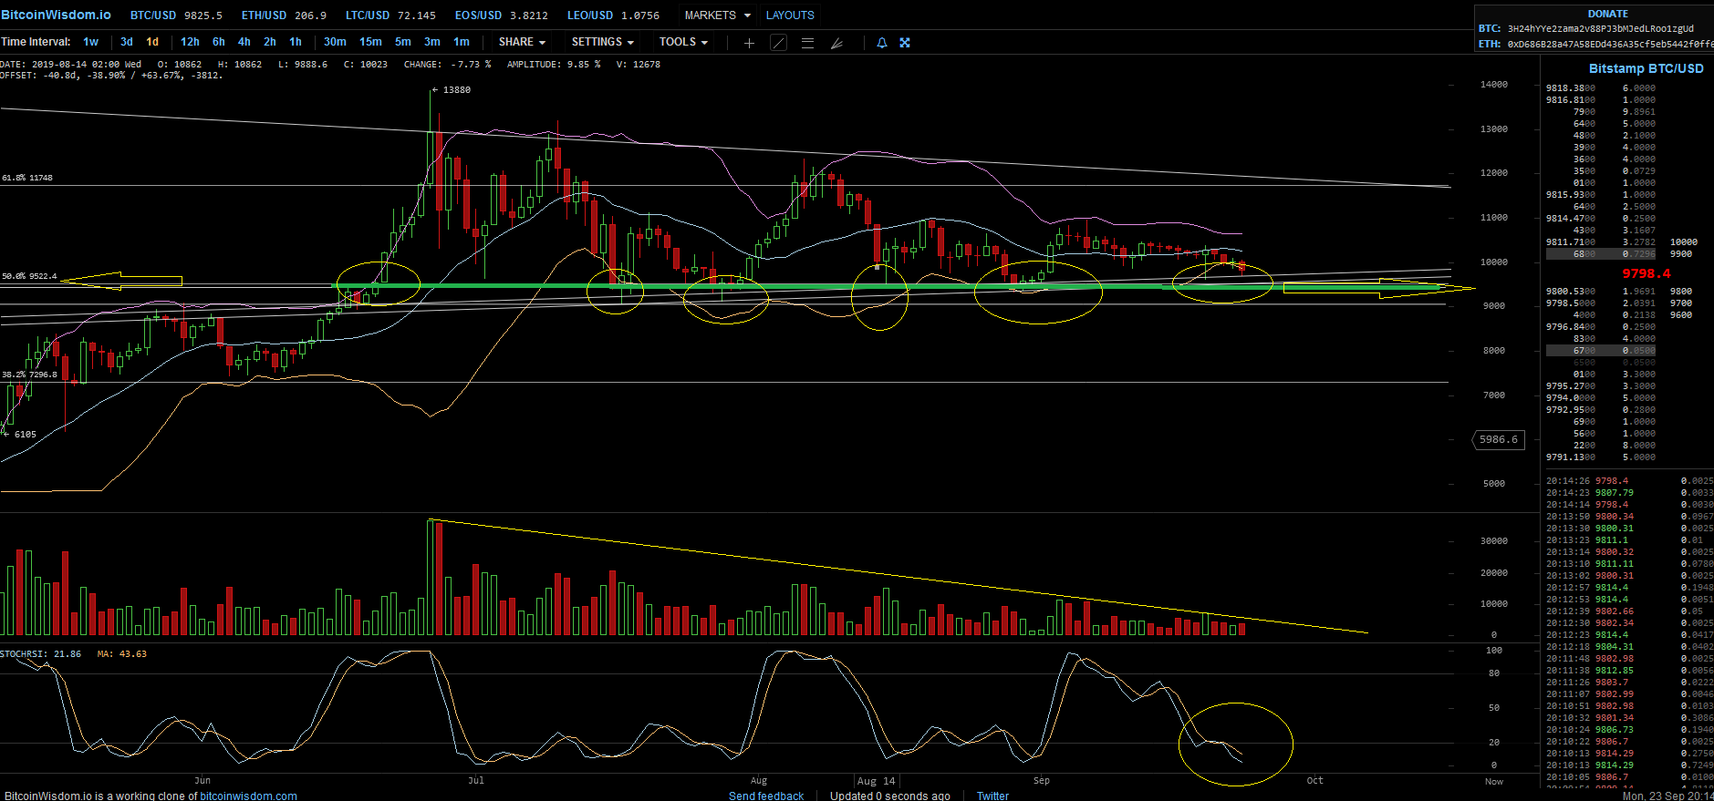Select the trend line drawing tool
The width and height of the screenshot is (1714, 801).
pos(778,43)
